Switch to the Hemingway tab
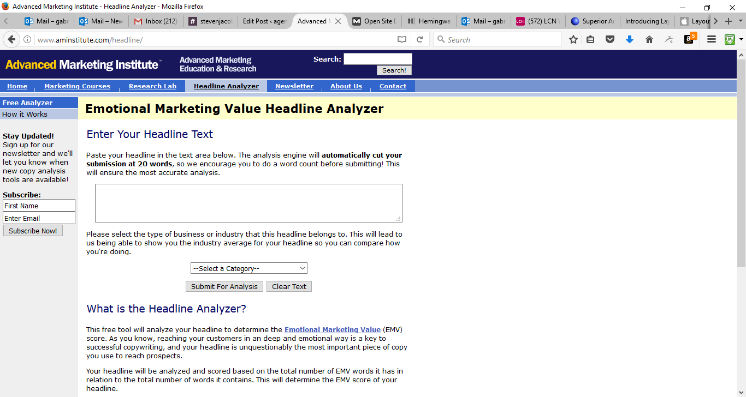 pyautogui.click(x=429, y=21)
